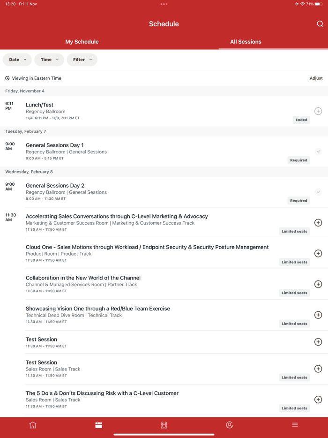Tap the home indicator bar at screen bottom
328x438 pixels.
(x=164, y=434)
